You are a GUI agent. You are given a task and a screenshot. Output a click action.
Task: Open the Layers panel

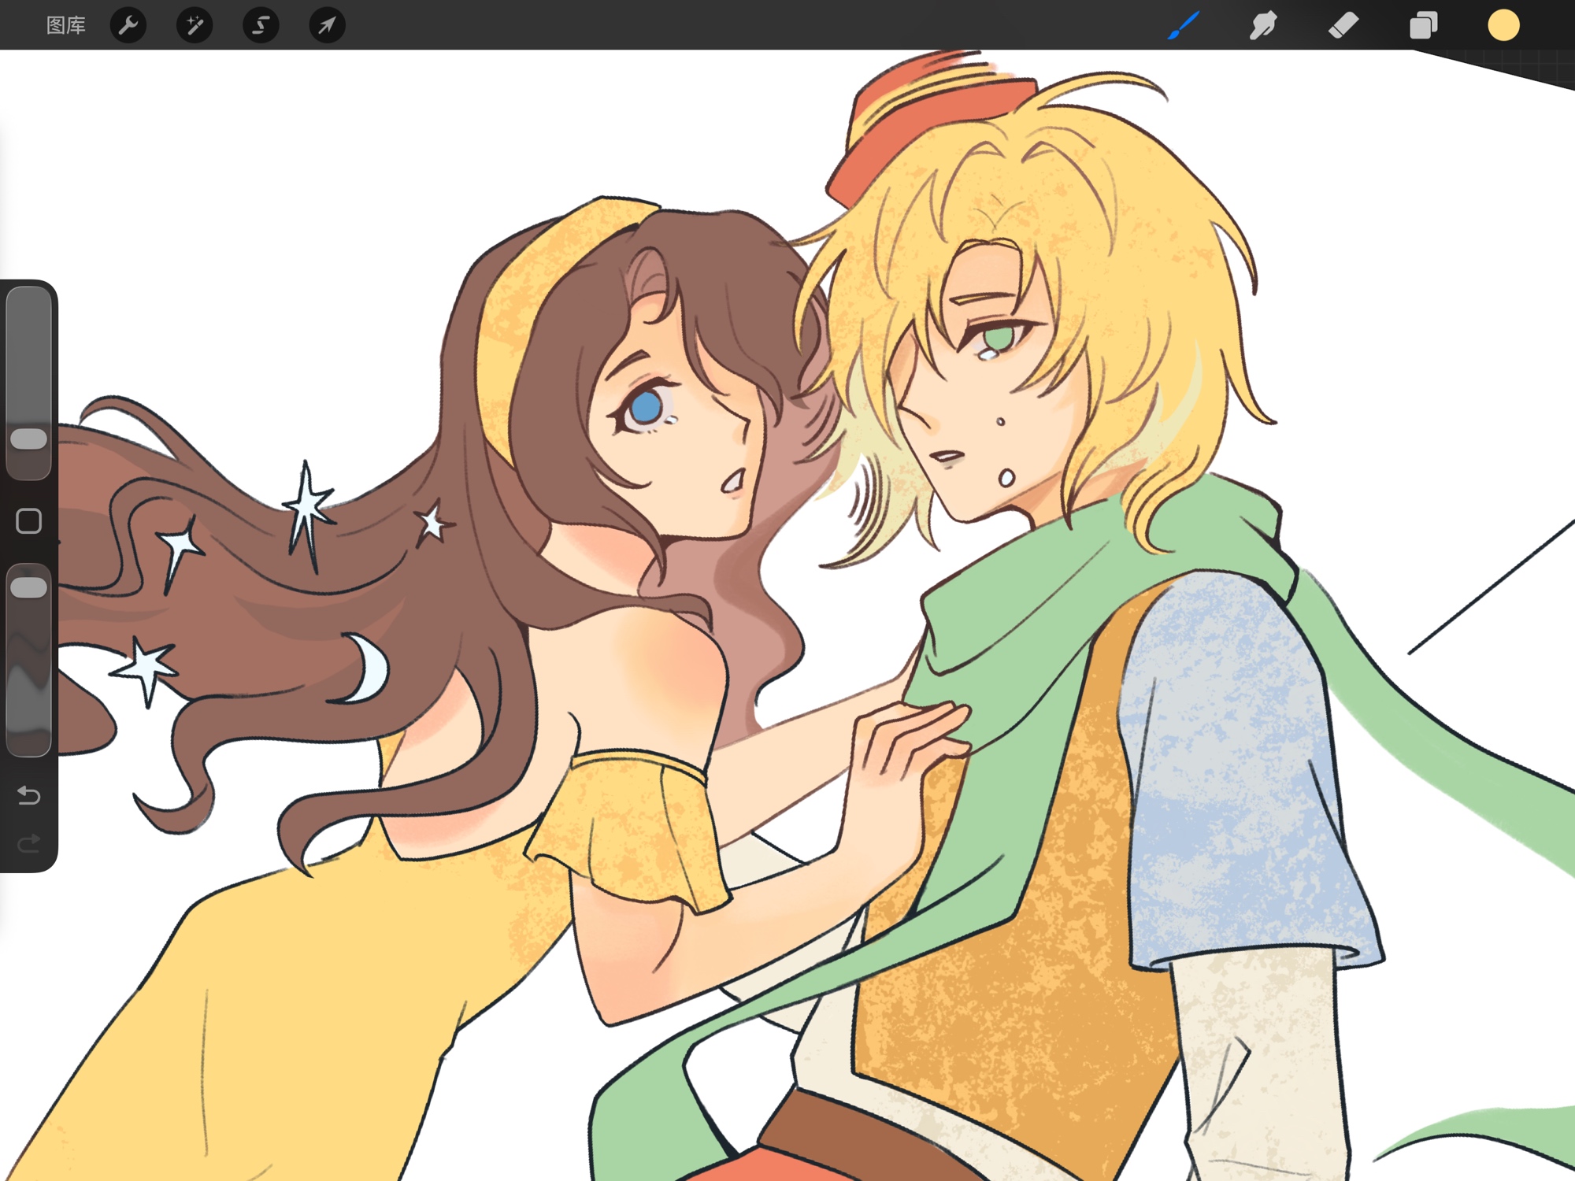coord(1423,25)
